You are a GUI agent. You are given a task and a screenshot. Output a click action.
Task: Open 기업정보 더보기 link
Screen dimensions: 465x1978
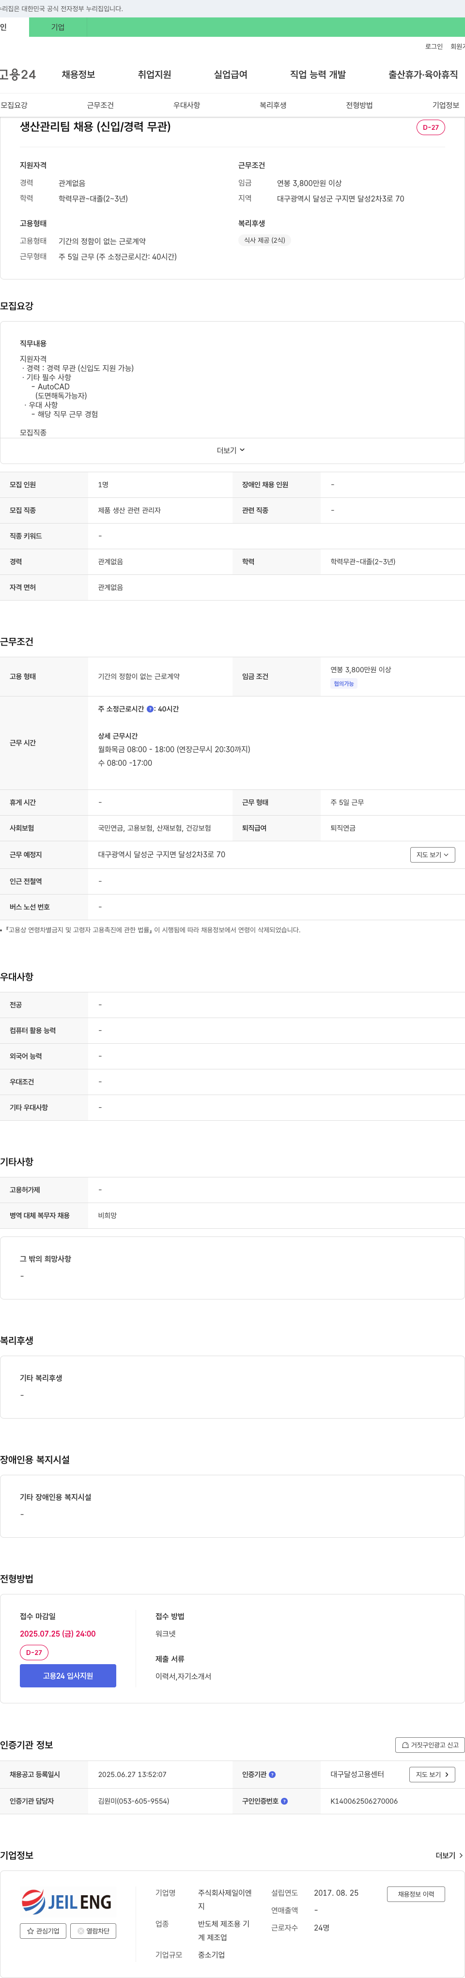pos(449,1855)
